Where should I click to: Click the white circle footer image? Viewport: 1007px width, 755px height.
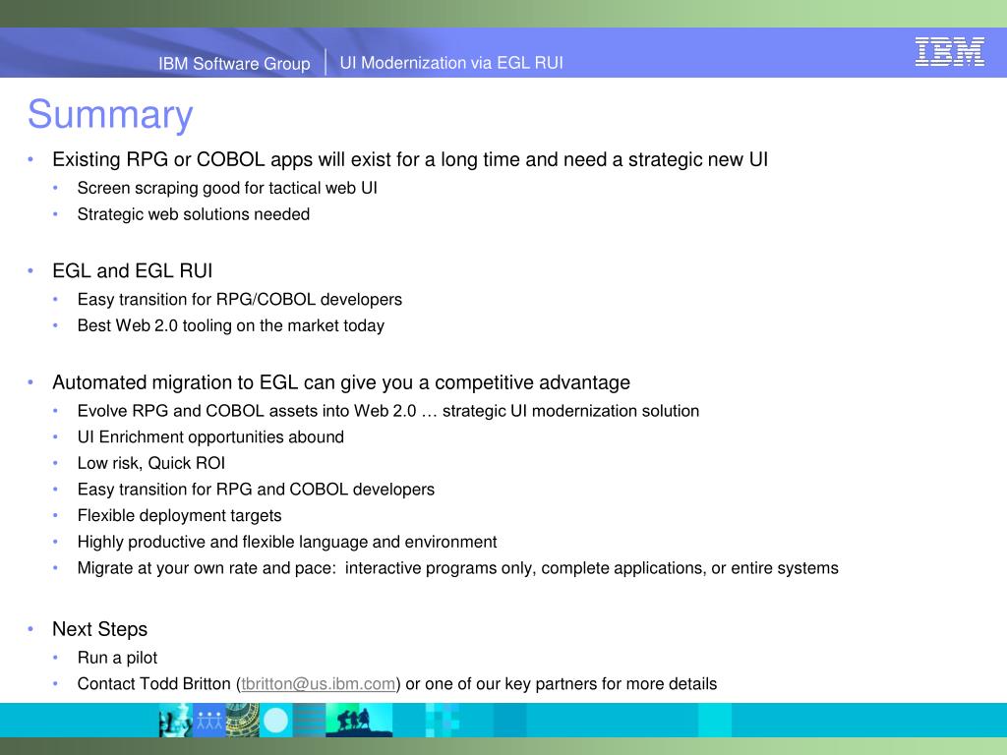click(x=276, y=720)
